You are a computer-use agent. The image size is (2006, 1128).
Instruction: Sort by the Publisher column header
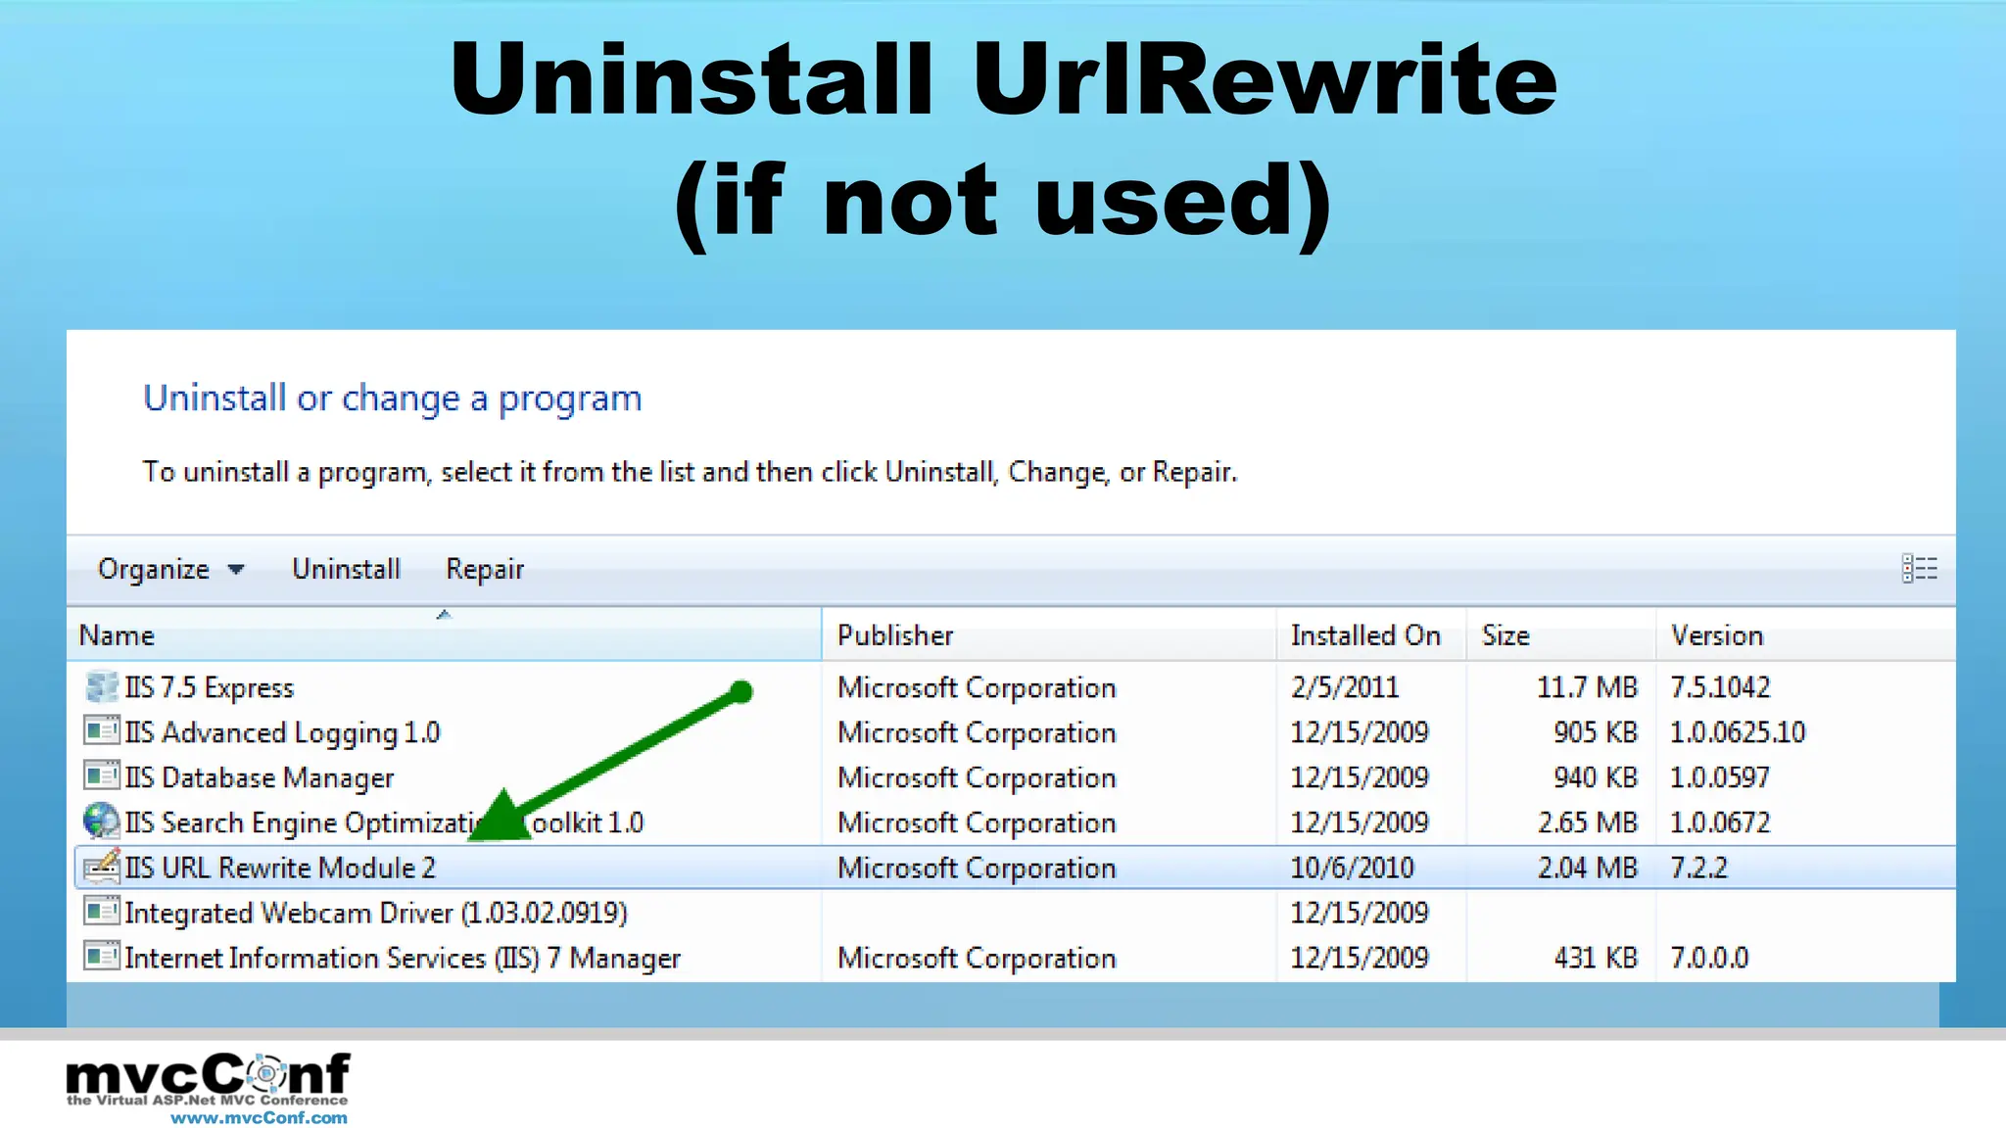tap(1049, 634)
